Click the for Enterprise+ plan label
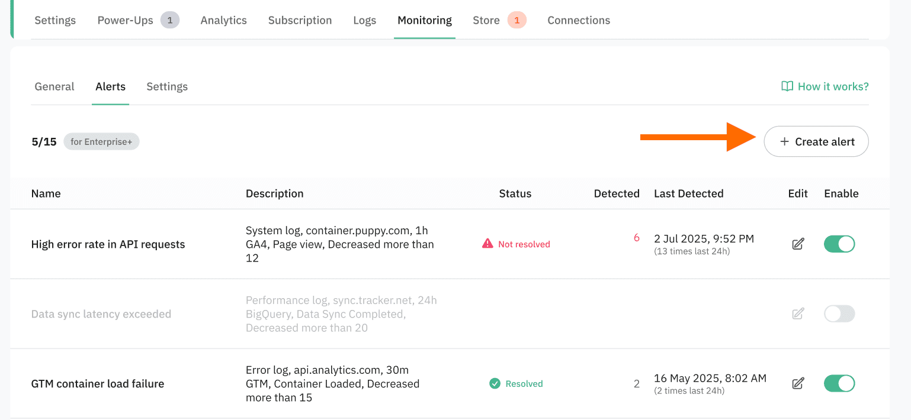 (x=101, y=142)
